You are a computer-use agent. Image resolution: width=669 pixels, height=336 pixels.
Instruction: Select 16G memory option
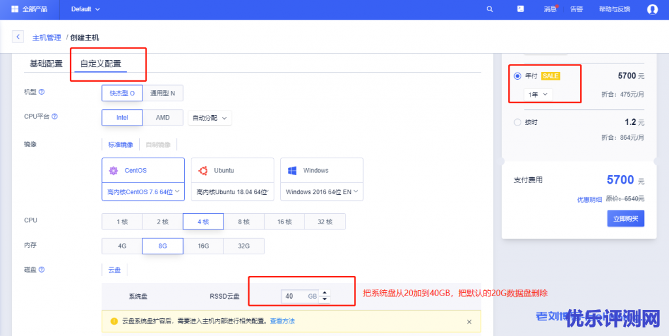point(203,246)
